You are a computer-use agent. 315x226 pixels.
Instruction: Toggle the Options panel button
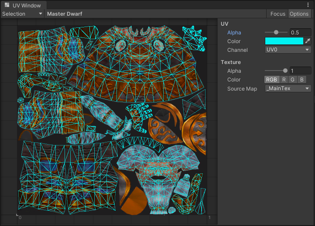pos(299,14)
